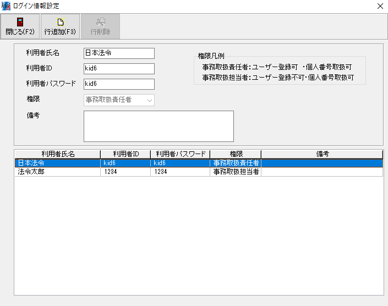This screenshot has width=388, height=306.
Task: Click 事務取扱担当者 cell in second row
Action: 236,172
